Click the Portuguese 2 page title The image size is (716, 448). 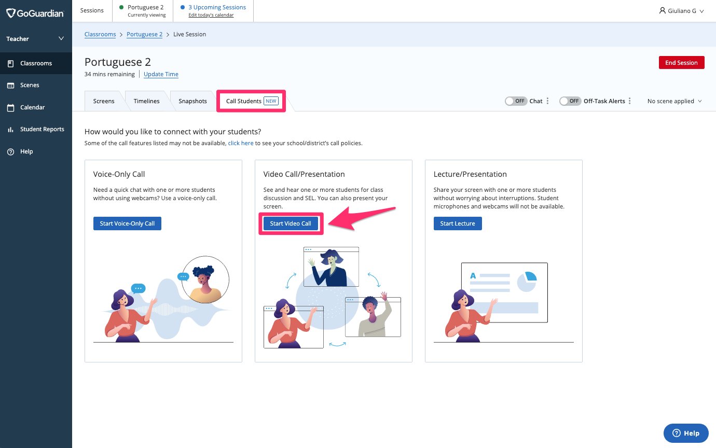[x=118, y=62]
